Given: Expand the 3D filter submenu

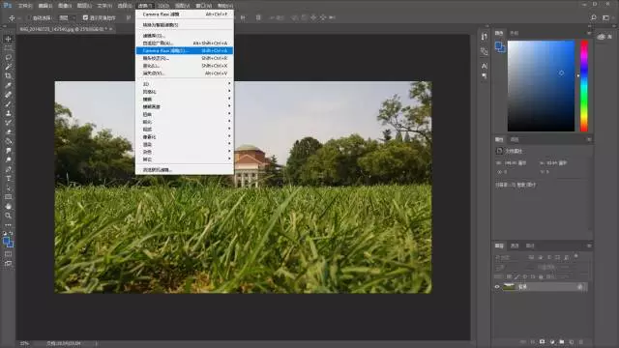Looking at the screenshot, I should [x=185, y=84].
